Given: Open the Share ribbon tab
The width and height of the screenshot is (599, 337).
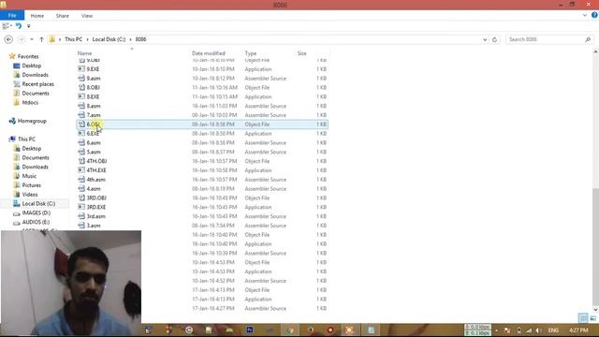Looking at the screenshot, I should coord(63,16).
